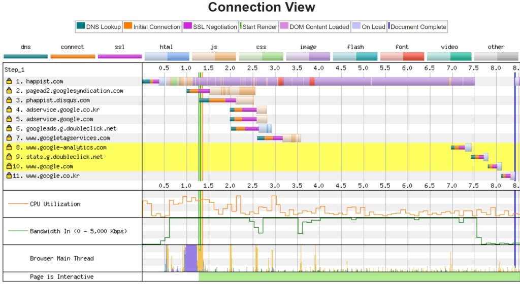Click the lock icon beside adservice.google.co.kr

(x=9, y=110)
